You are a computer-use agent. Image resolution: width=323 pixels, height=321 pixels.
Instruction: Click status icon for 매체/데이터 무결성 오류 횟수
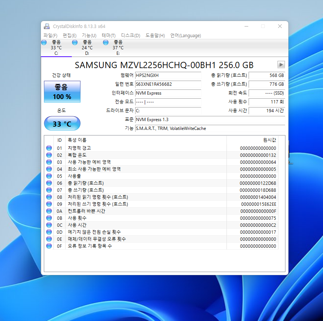pos(49,239)
